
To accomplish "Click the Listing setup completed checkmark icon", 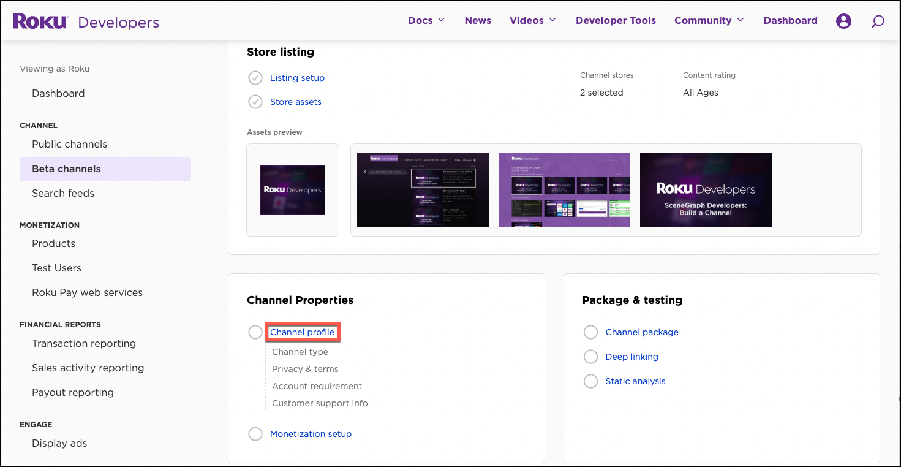I will coord(255,78).
